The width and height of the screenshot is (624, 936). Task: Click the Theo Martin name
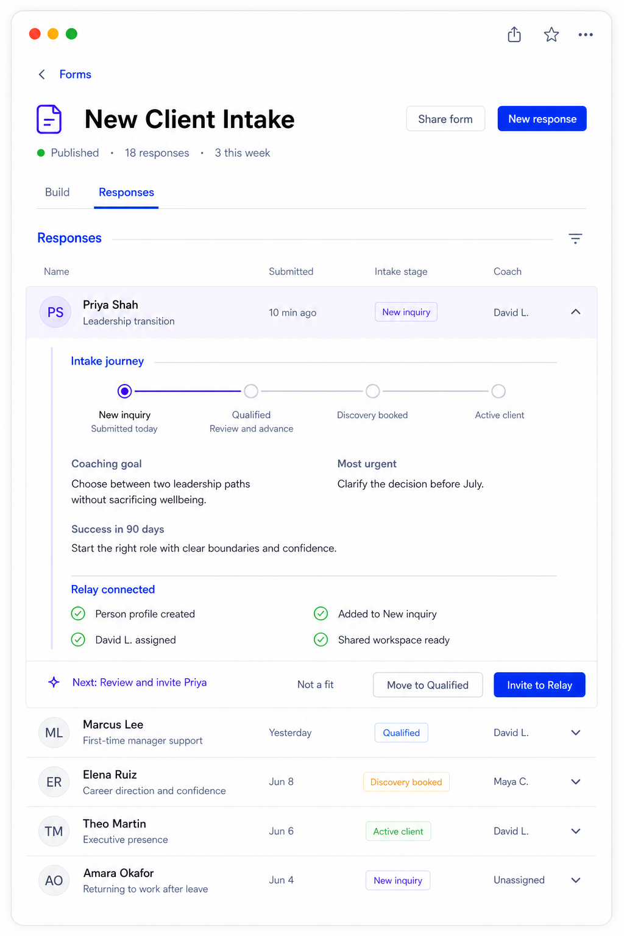tap(115, 824)
